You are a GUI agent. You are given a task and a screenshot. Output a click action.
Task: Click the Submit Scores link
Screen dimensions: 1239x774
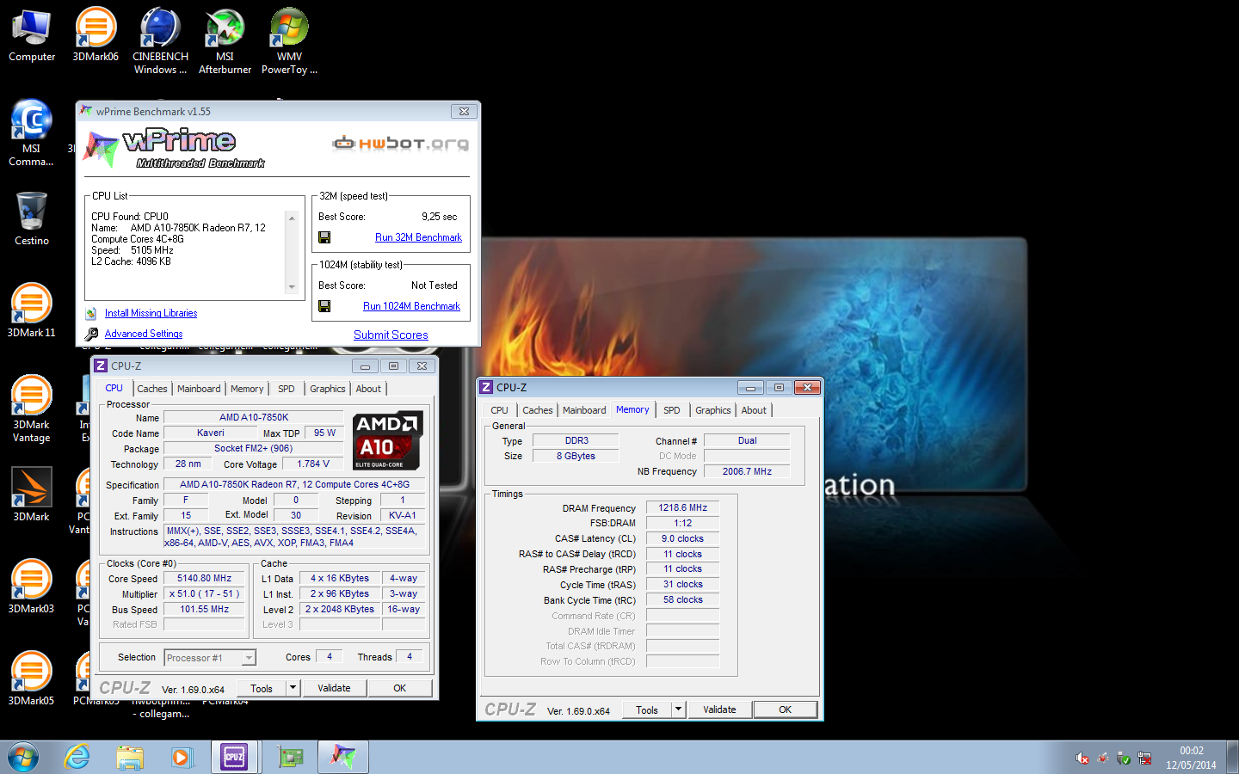coord(391,335)
